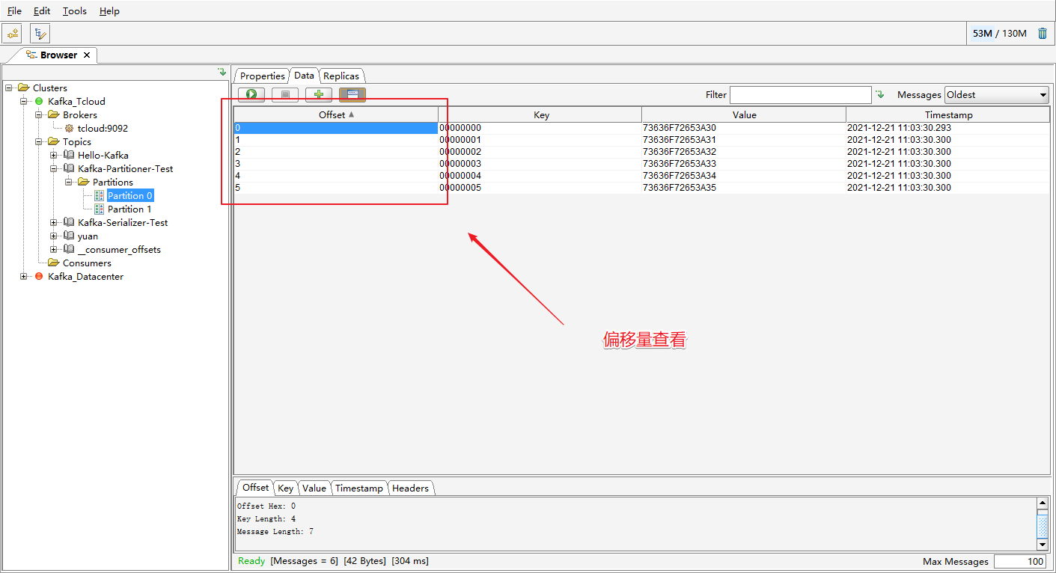Collapse the Topics node
The height and width of the screenshot is (573, 1056).
39,141
